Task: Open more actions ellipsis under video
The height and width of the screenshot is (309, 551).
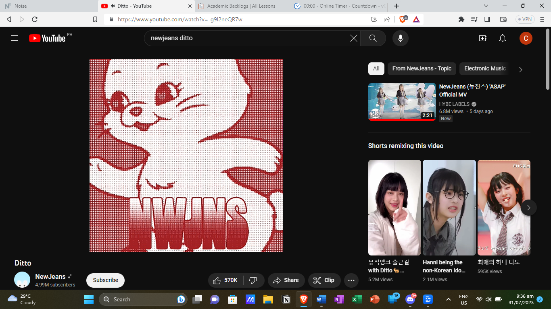Action: click(351, 280)
